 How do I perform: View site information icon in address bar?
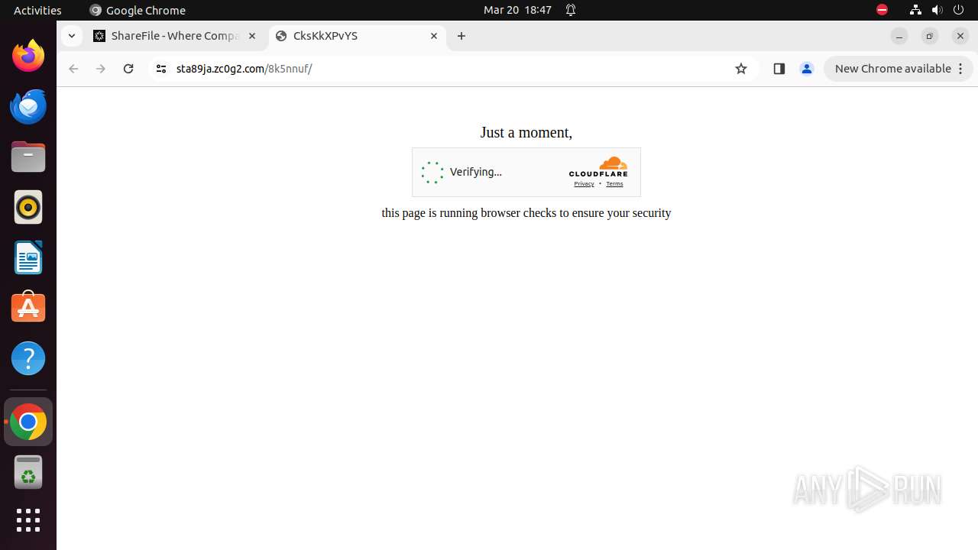160,69
